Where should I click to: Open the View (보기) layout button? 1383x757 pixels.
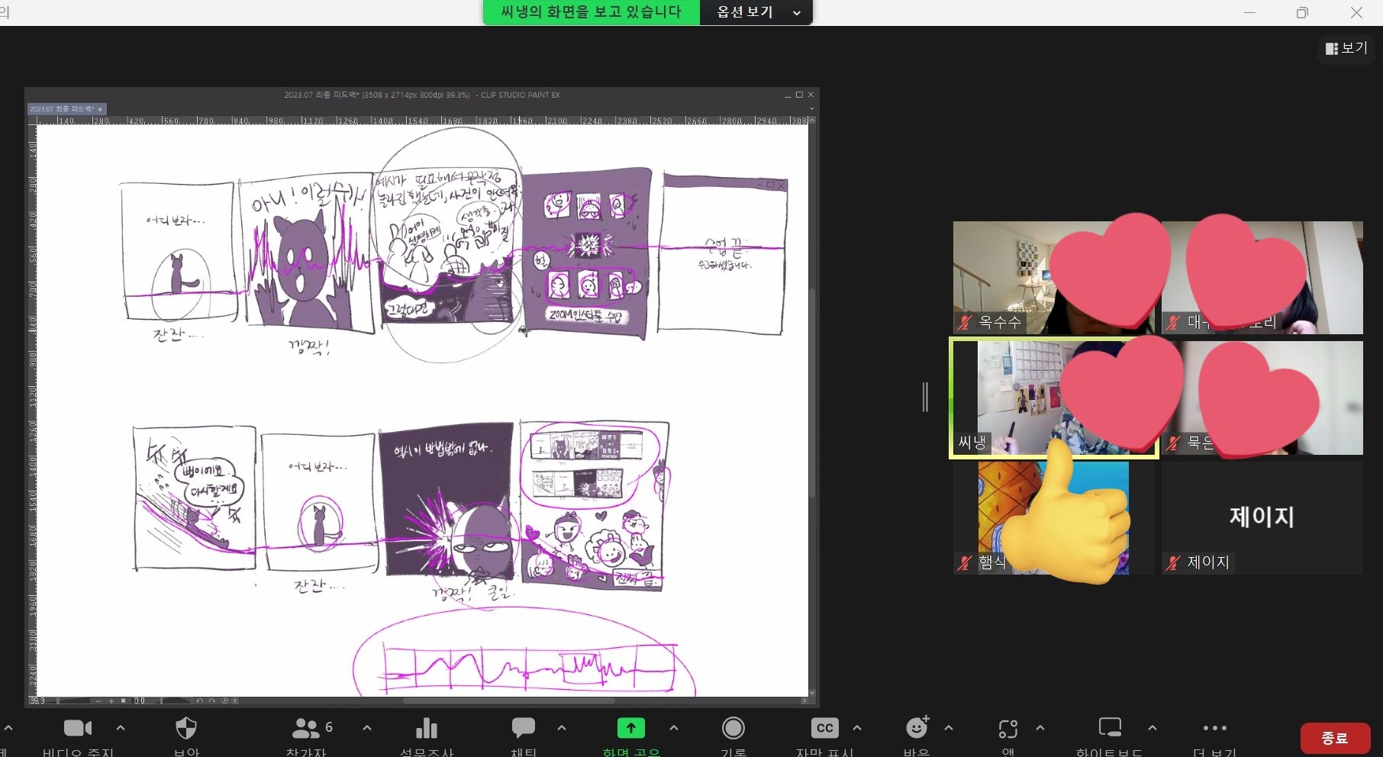tap(1346, 48)
